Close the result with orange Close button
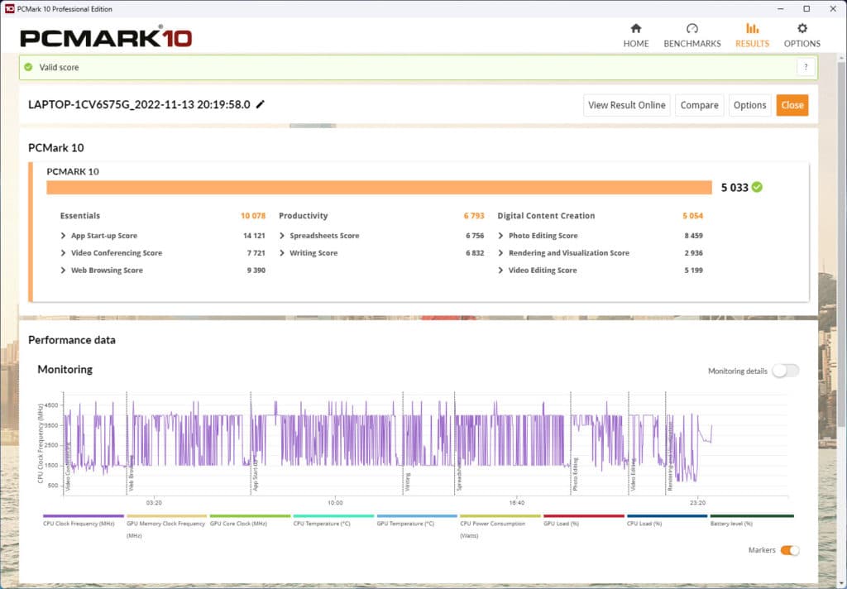Viewport: 847px width, 589px height. (x=792, y=105)
